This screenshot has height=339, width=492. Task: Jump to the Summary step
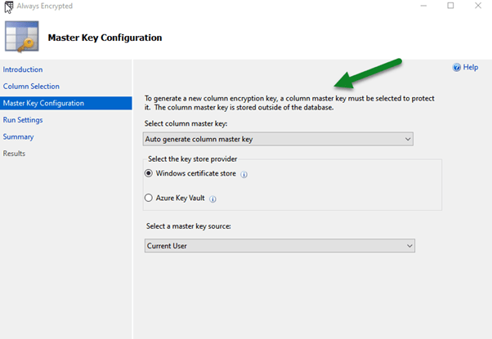pos(18,136)
